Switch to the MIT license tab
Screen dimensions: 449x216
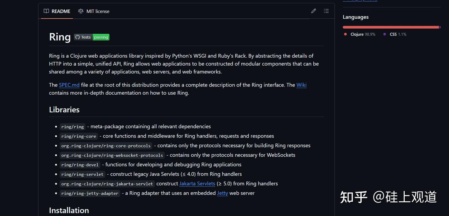point(98,10)
